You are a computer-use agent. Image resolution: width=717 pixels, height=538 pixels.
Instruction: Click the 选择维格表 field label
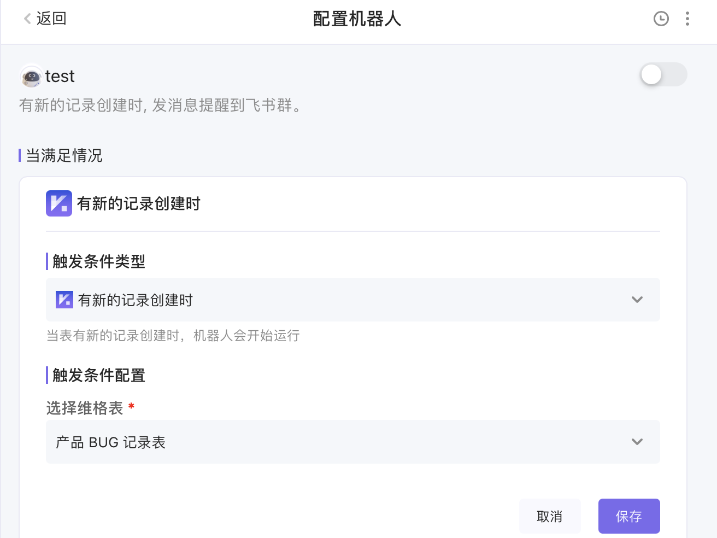(x=85, y=408)
